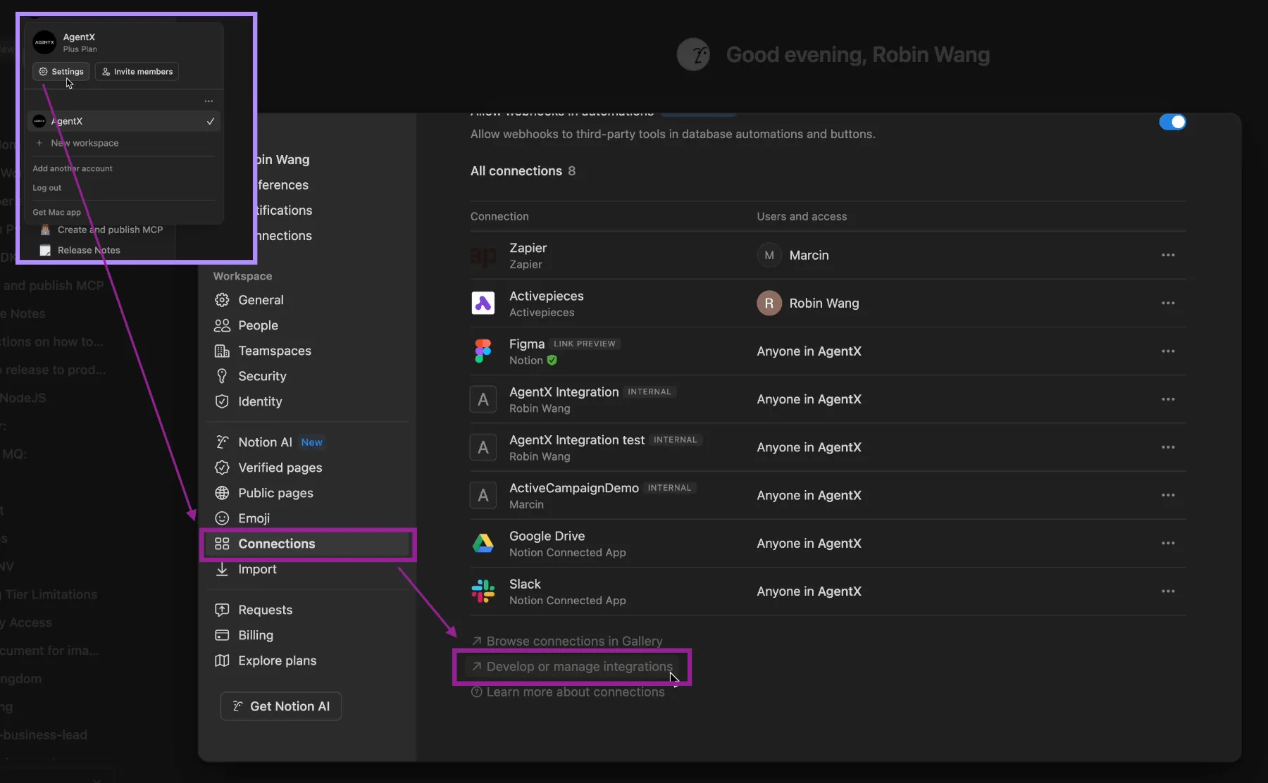This screenshot has width=1268, height=783.
Task: Click the Verified pages badge icon
Action: pyautogui.click(x=222, y=468)
